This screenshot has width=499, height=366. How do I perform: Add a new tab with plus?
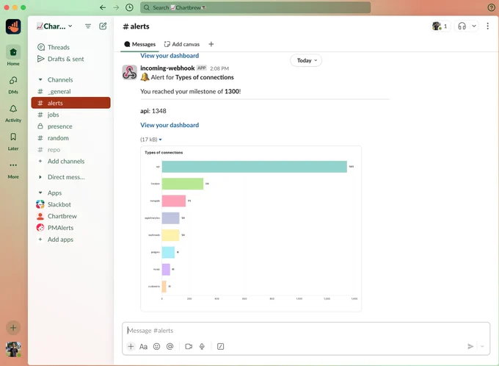click(x=211, y=44)
